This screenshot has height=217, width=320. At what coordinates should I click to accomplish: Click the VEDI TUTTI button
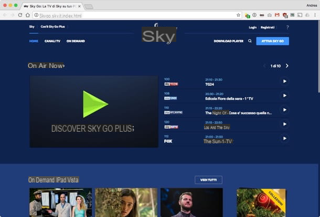[208, 180]
